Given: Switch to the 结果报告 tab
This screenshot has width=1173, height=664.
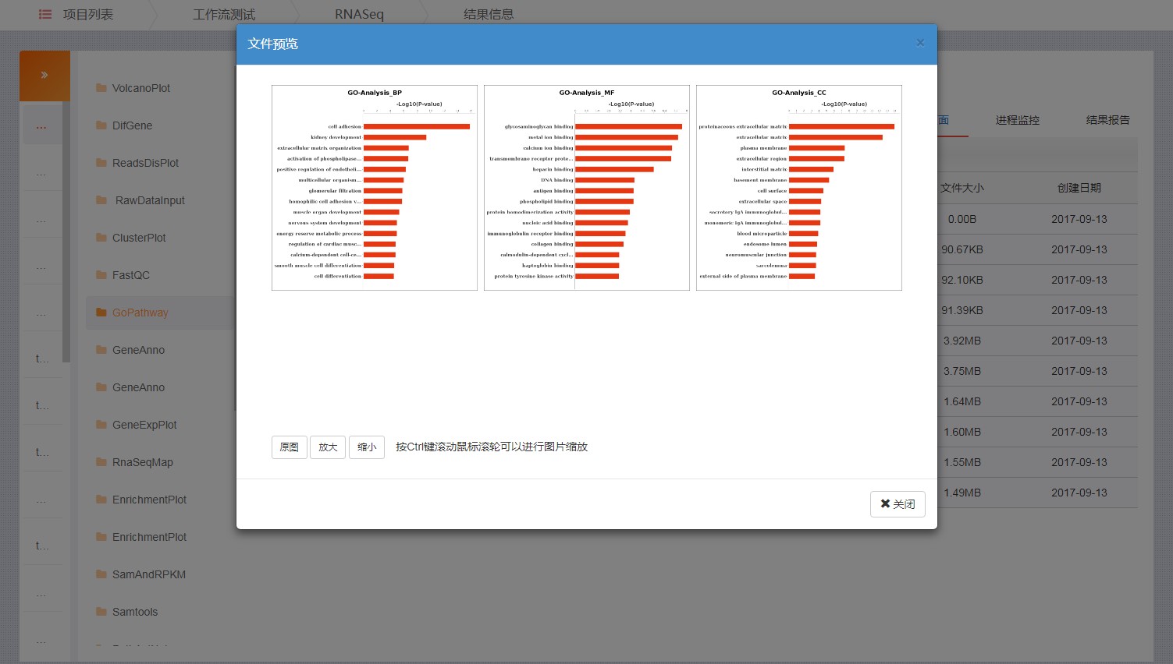Looking at the screenshot, I should 1107,120.
